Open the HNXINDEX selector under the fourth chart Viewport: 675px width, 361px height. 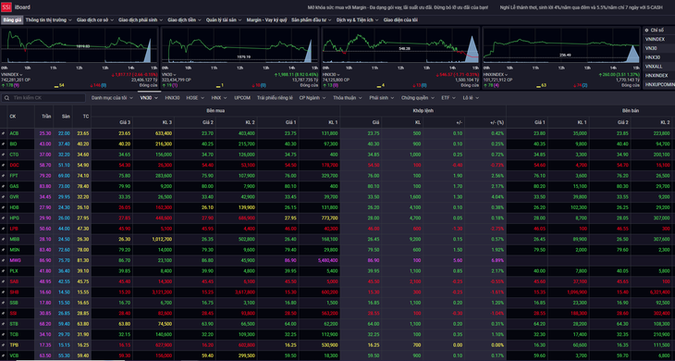click(497, 75)
